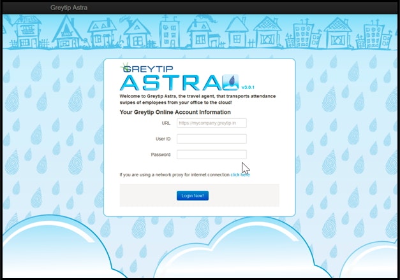Select the Password input field
400x280 pixels.
coord(211,155)
